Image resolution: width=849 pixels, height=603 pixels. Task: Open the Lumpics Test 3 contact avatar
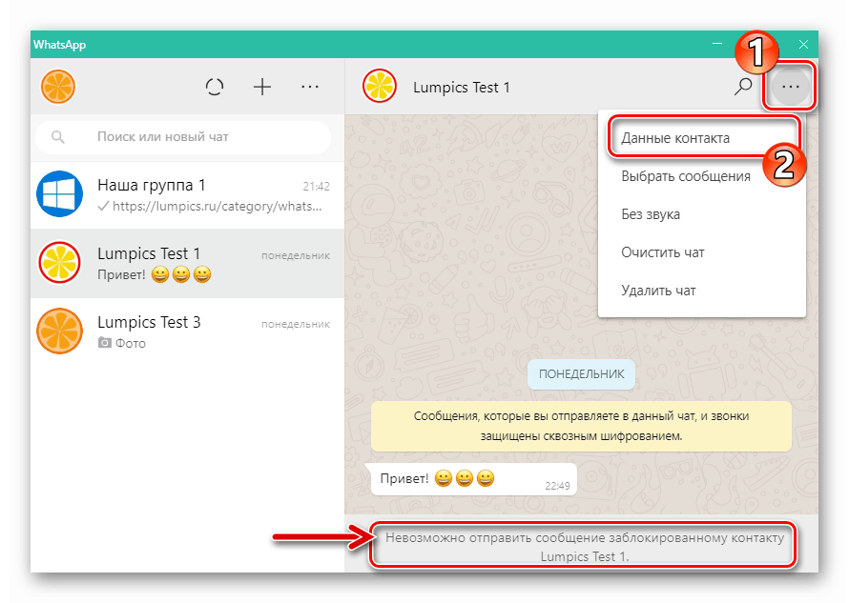59,331
